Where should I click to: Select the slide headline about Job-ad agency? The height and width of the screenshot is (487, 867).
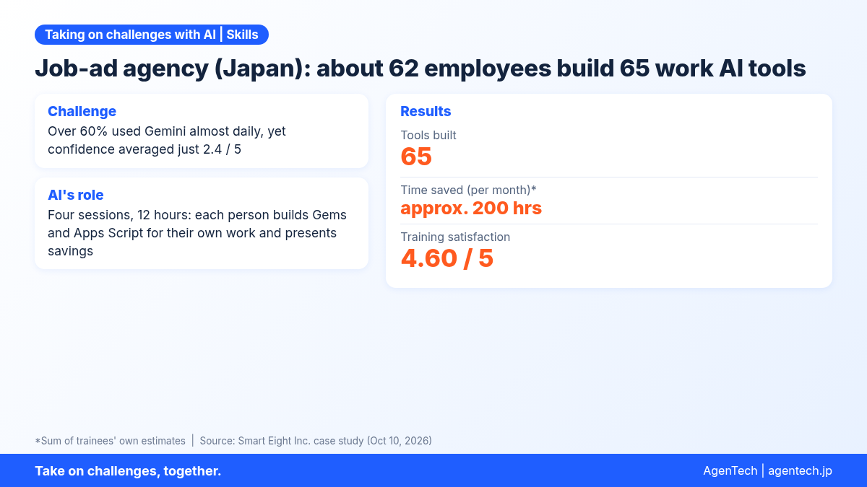point(420,69)
